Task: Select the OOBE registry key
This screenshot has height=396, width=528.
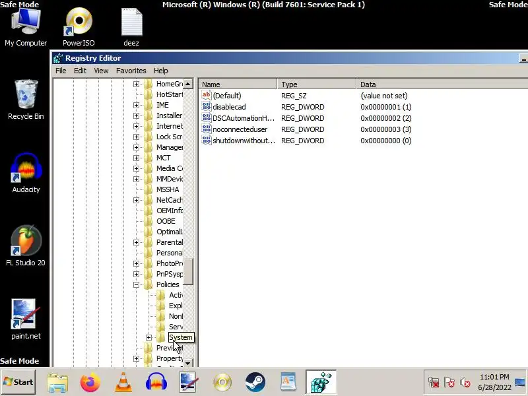Action: [x=166, y=221]
